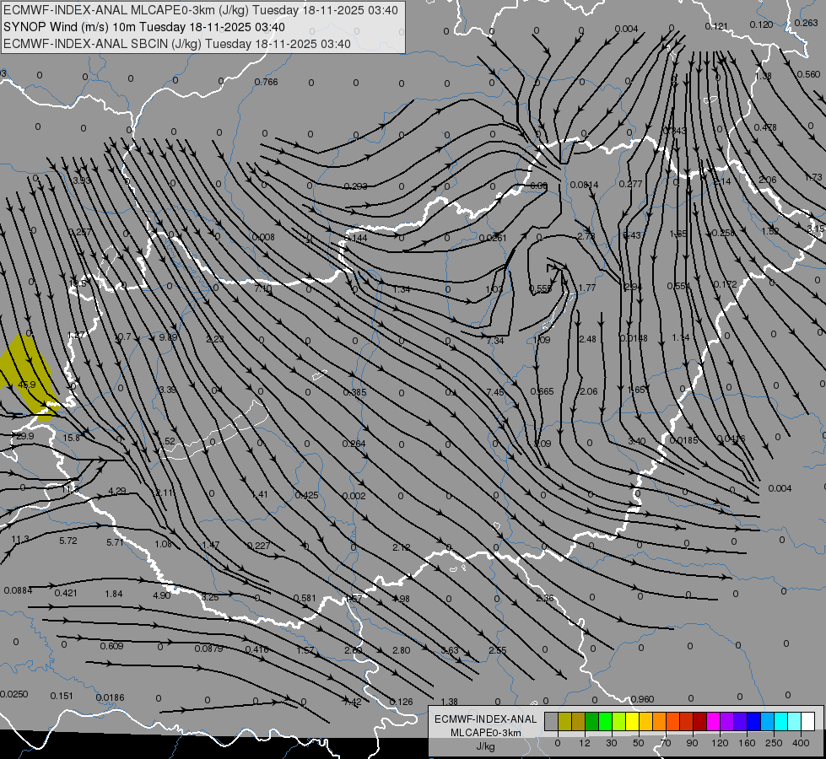Click the gray swatch in the MLCAPE legend

pos(551,721)
